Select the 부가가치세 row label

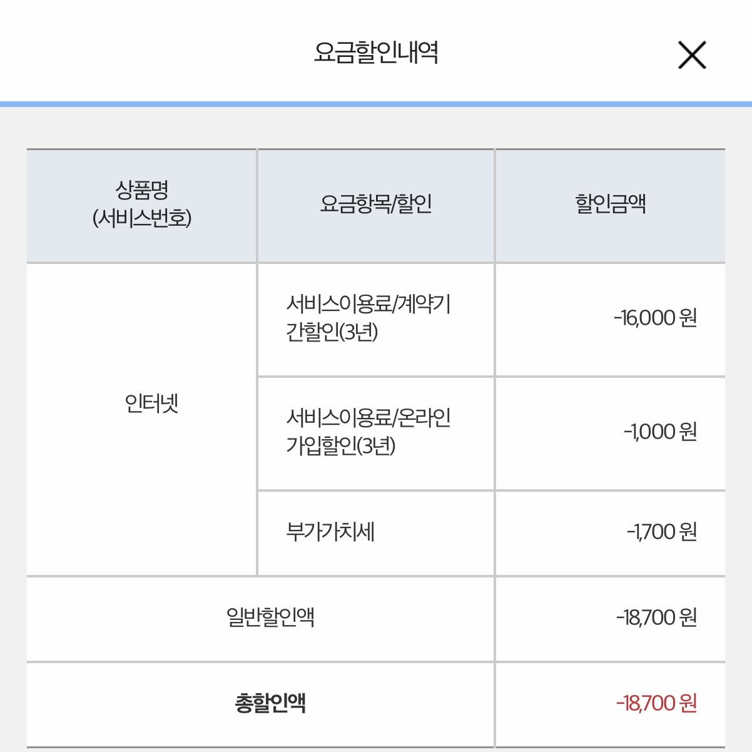click(x=330, y=532)
